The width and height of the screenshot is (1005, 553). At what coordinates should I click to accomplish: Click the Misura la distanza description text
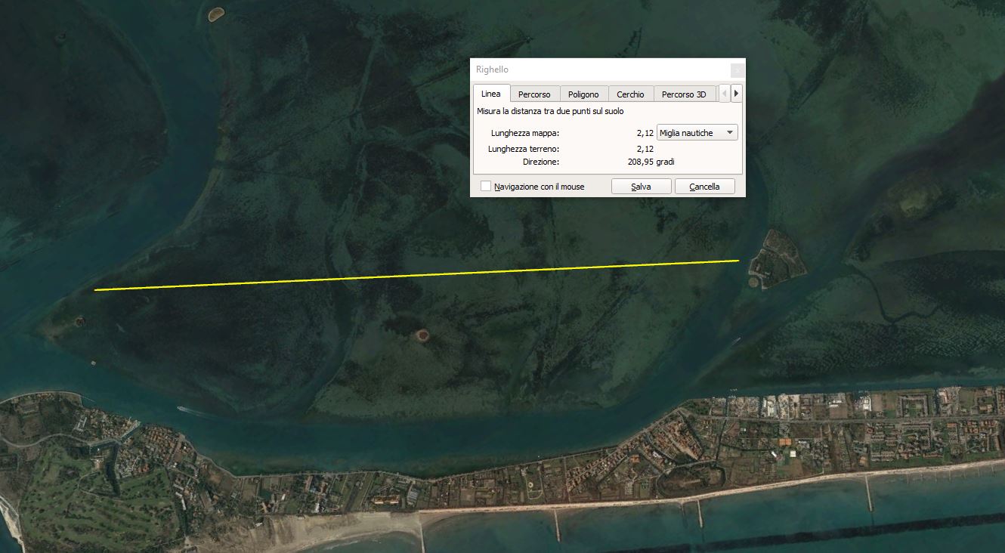coord(550,111)
